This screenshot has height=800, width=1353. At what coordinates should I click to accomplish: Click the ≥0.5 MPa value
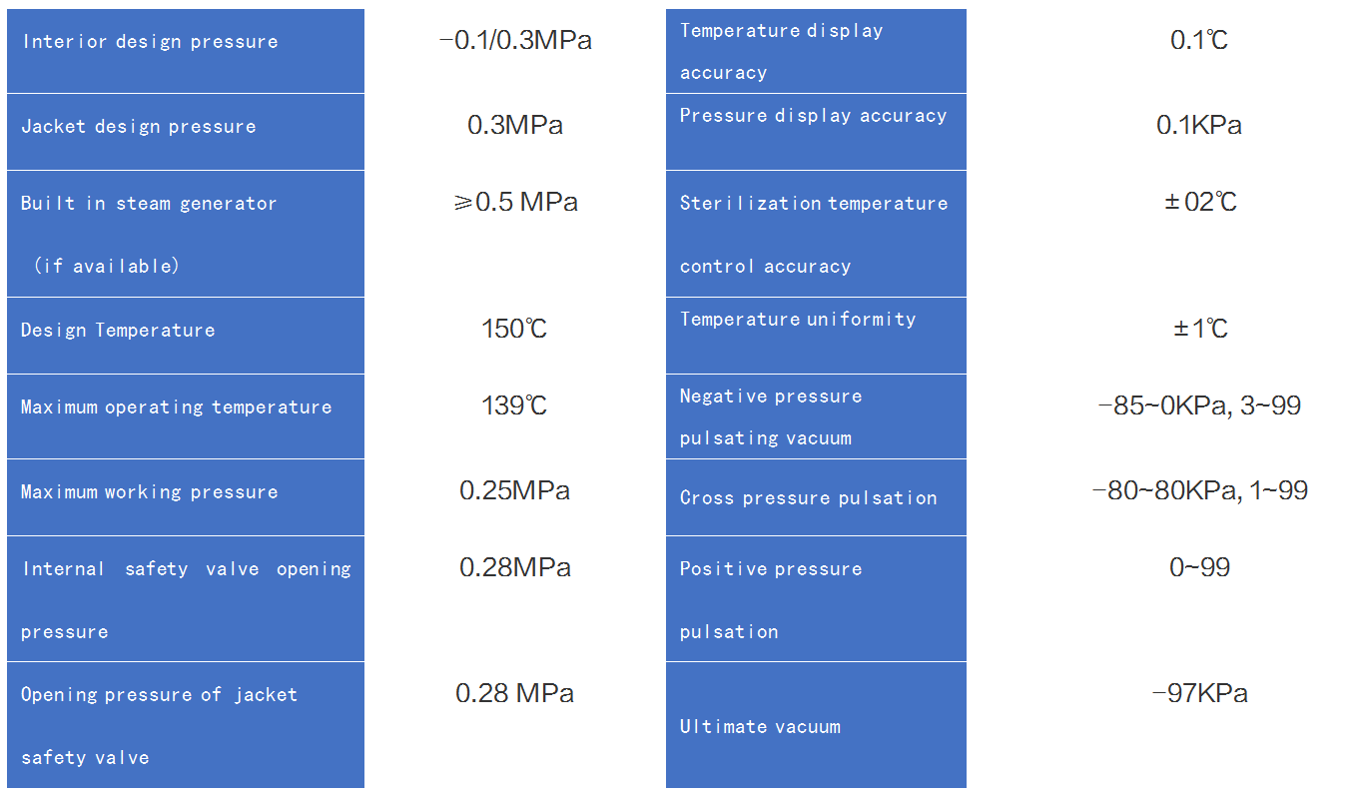point(515,202)
